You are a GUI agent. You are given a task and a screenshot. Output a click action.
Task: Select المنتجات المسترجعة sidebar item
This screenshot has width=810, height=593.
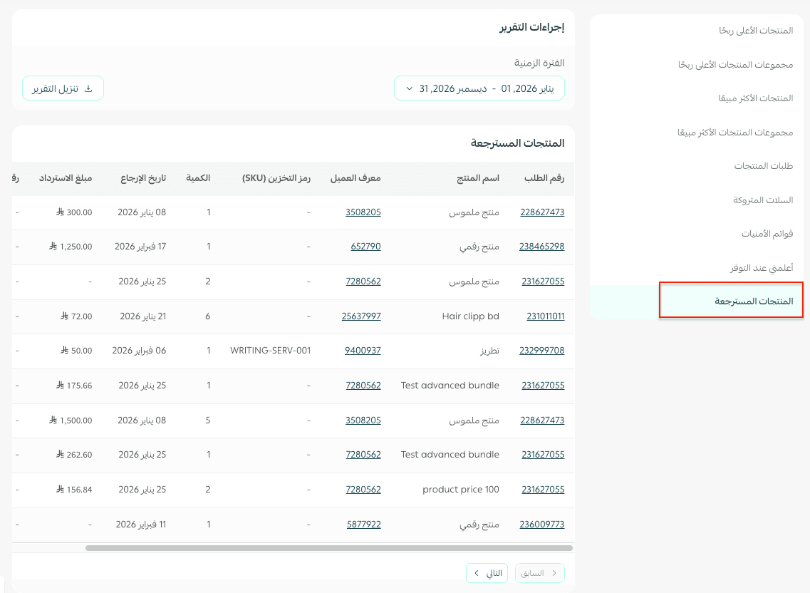click(x=754, y=301)
